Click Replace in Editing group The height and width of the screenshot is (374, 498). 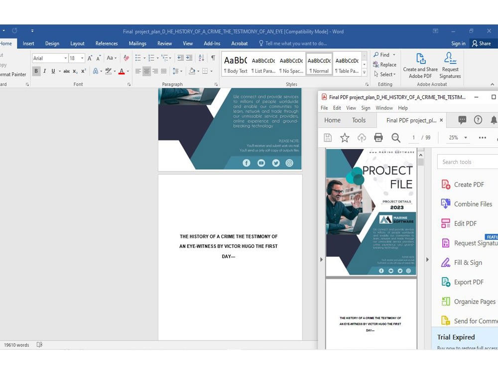(384, 64)
